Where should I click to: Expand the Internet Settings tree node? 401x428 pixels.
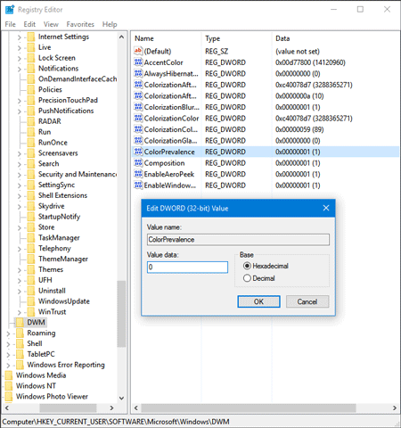(x=20, y=37)
